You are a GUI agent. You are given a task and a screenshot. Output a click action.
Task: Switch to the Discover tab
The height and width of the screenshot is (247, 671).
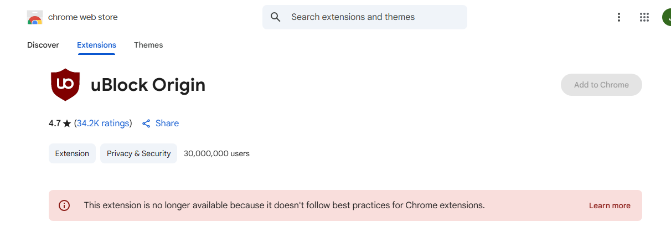point(43,45)
